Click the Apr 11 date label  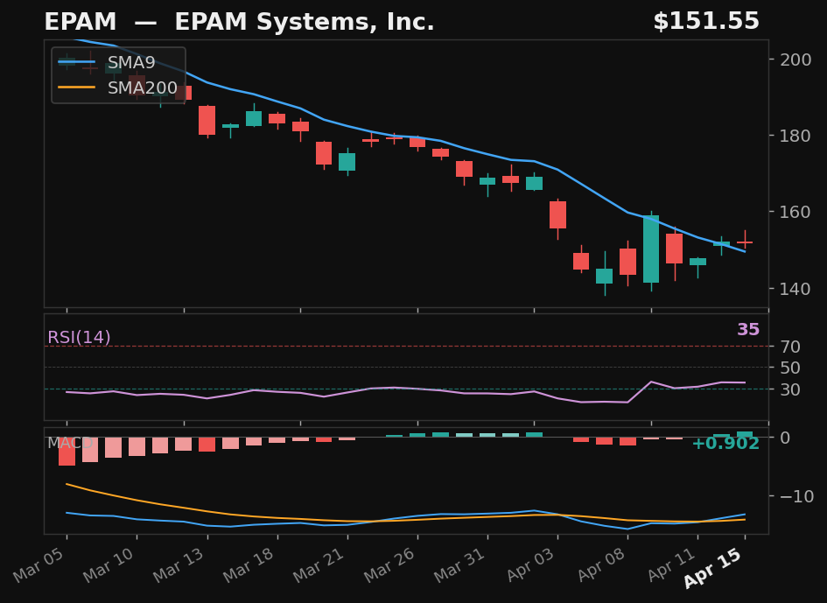pos(671,564)
